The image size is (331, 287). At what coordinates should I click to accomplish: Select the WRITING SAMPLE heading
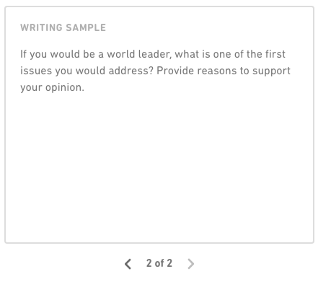(63, 27)
